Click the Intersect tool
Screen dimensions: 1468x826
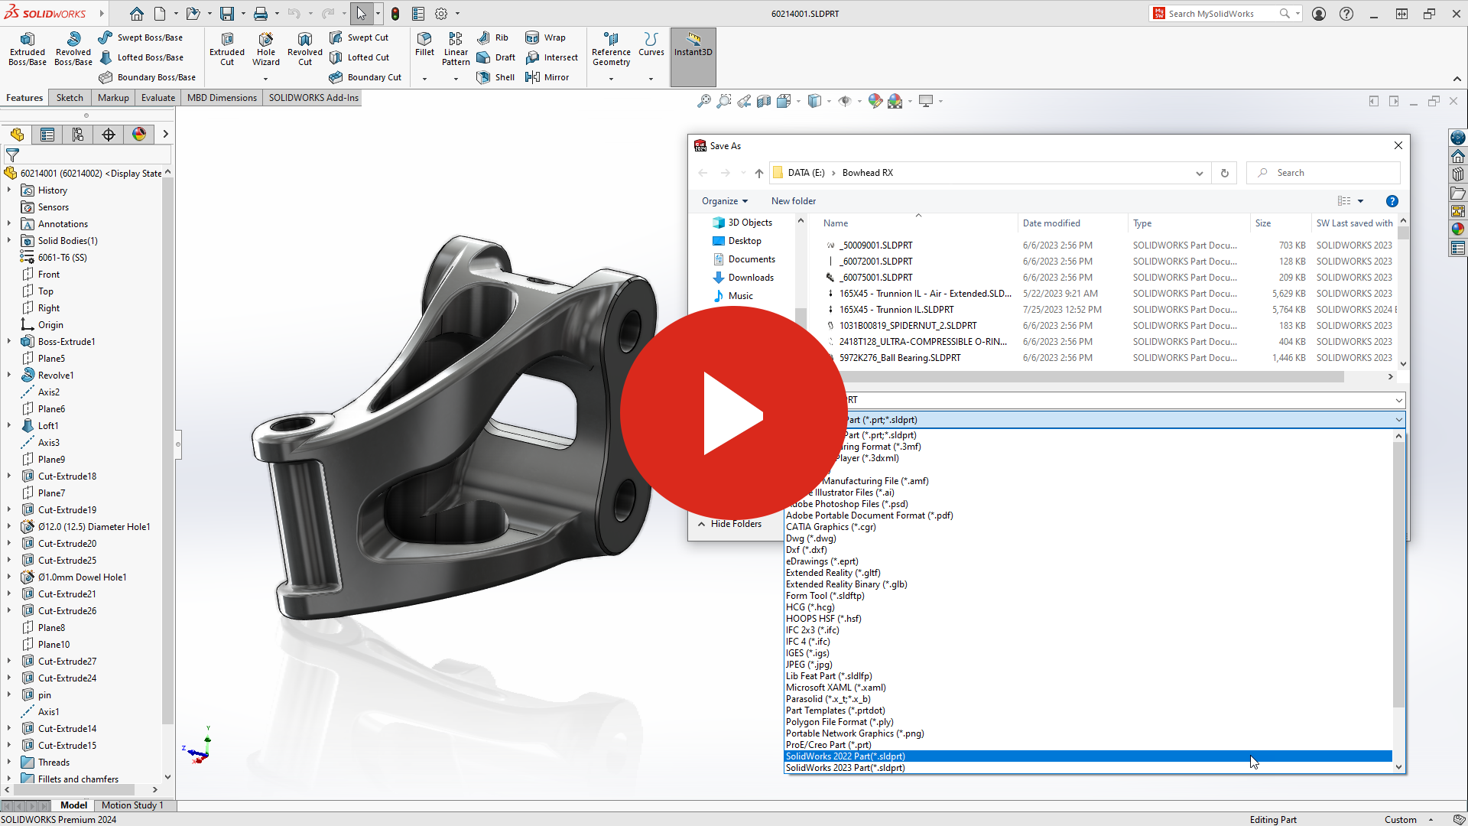point(552,57)
